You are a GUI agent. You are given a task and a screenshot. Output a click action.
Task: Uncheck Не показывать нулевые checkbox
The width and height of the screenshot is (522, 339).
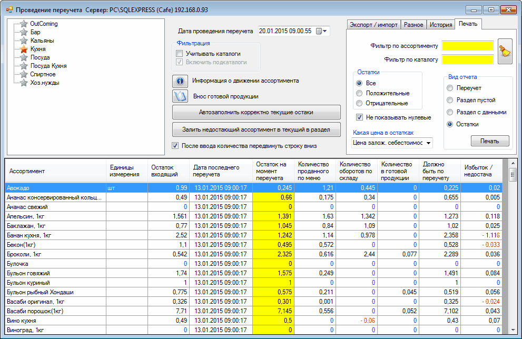(360, 117)
